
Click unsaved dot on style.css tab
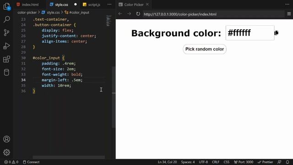pos(75,4)
